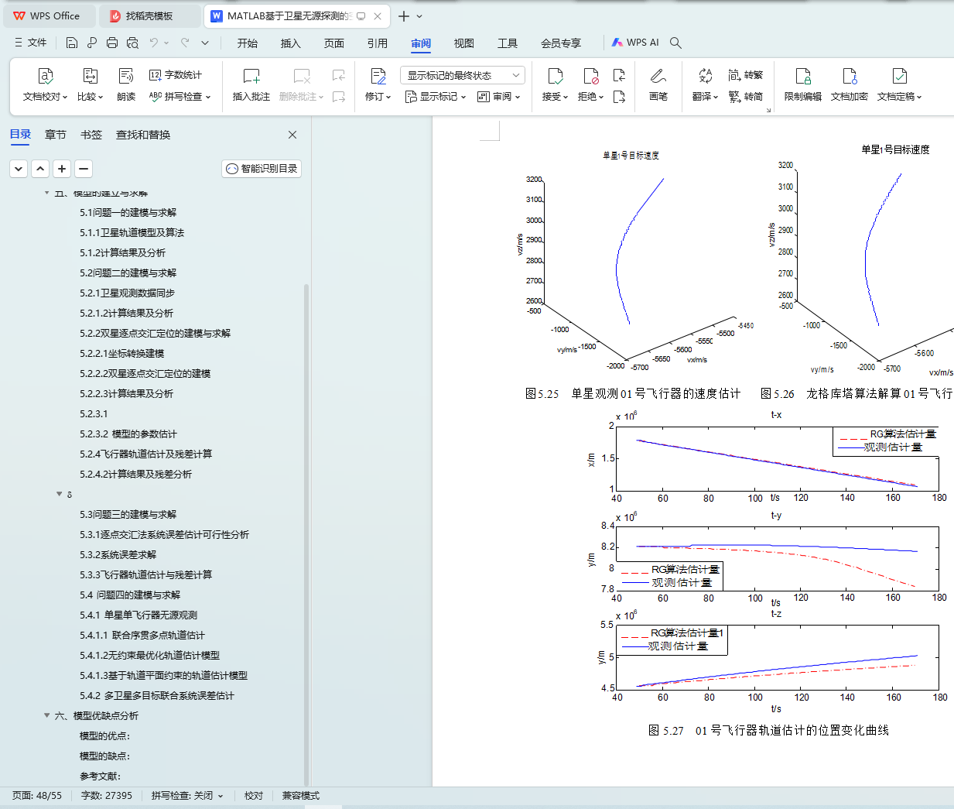Reject changes with 拒绝

(590, 85)
